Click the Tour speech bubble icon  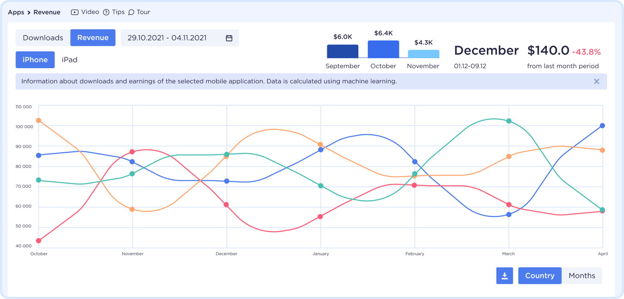131,12
